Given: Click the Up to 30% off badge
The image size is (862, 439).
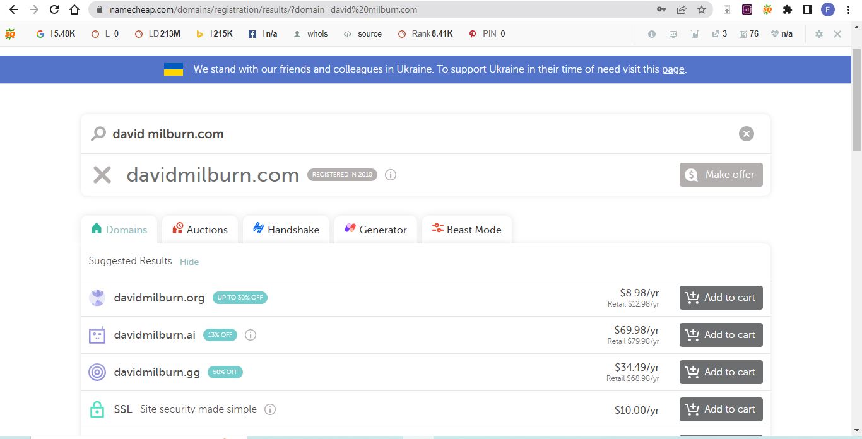Looking at the screenshot, I should coord(240,298).
